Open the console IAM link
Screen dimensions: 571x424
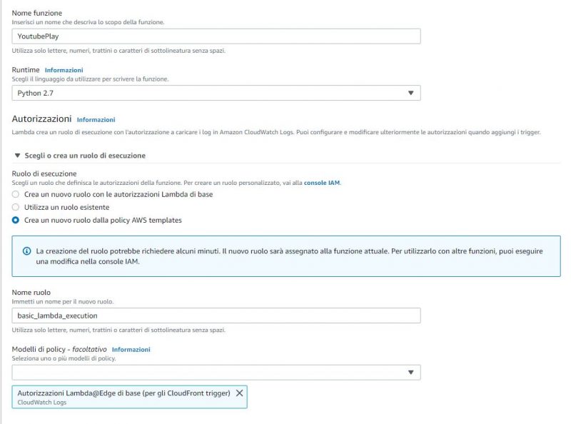(322, 183)
